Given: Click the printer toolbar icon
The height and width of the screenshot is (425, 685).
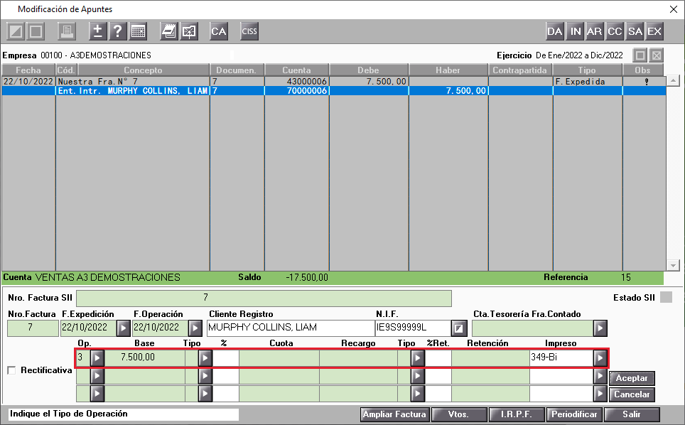Looking at the screenshot, I should coord(67,31).
